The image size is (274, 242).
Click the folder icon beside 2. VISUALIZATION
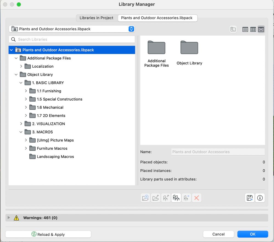click(28, 124)
